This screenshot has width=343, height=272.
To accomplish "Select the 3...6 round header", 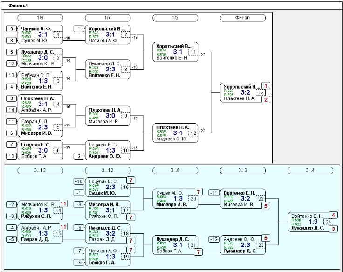I will pyautogui.click(x=243, y=170).
